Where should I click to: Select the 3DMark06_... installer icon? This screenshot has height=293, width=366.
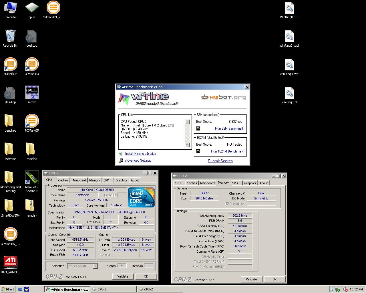point(10,236)
